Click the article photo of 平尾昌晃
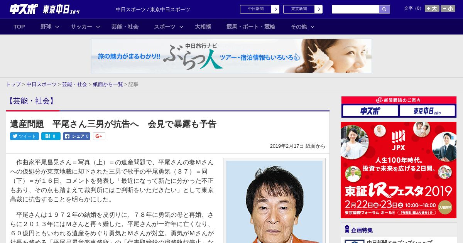463x243 pixels. click(x=274, y=202)
